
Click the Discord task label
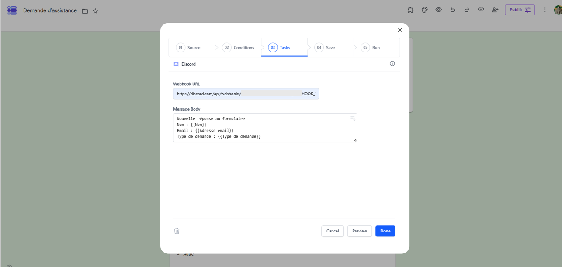pos(188,64)
